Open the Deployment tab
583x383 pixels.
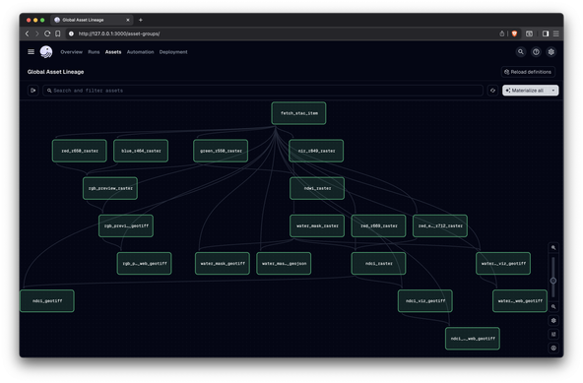[x=173, y=52]
